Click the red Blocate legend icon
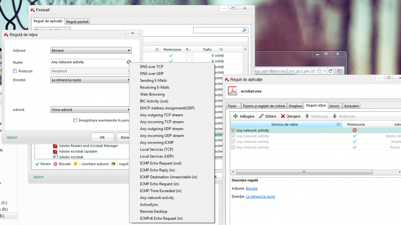401x225 pixels. [x=56, y=164]
